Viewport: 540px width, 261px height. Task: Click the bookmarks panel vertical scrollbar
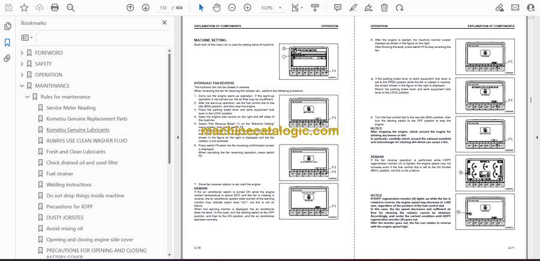[x=169, y=109]
